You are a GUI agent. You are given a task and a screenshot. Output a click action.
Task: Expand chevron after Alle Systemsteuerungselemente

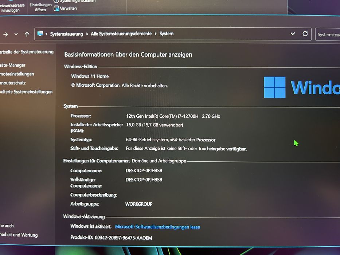pos(156,34)
